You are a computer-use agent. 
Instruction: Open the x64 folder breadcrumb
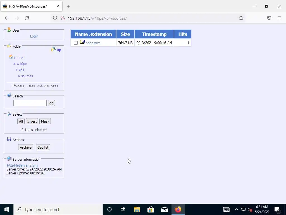click(x=21, y=70)
